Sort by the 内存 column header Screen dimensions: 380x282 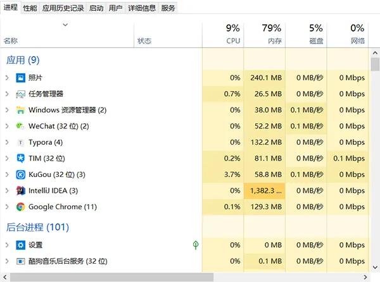264,35
